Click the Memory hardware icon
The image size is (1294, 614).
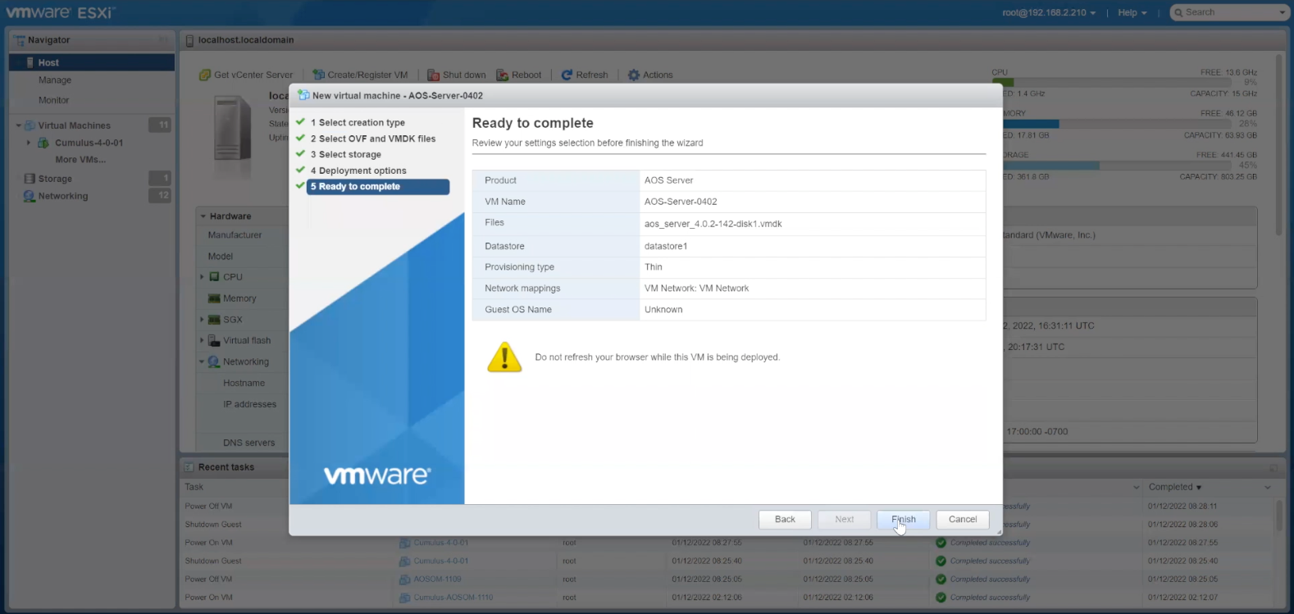coord(214,298)
